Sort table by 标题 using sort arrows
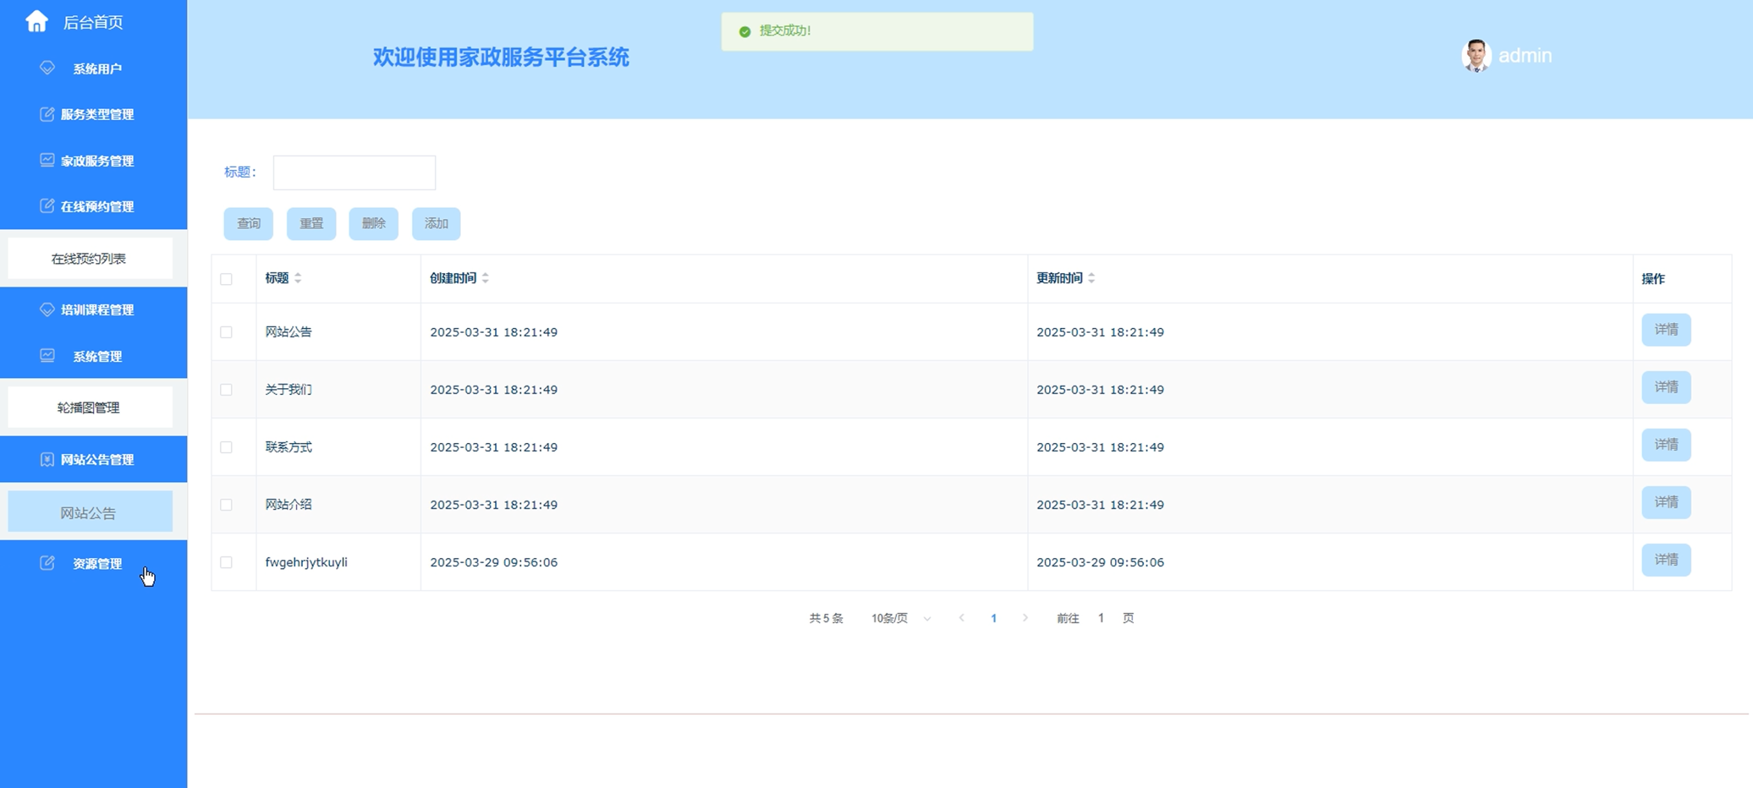1753x788 pixels. [x=298, y=278]
